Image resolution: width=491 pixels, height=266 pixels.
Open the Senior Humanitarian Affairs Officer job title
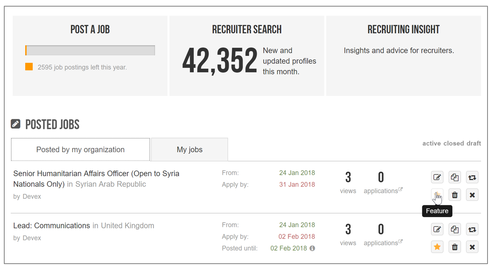(x=96, y=174)
